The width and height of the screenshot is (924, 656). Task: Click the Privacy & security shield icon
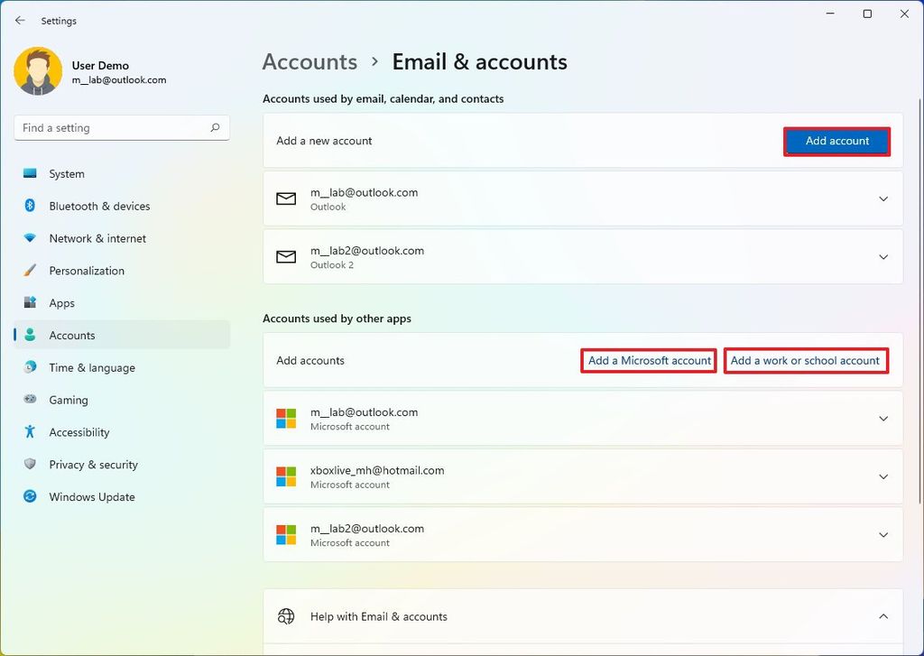point(30,464)
